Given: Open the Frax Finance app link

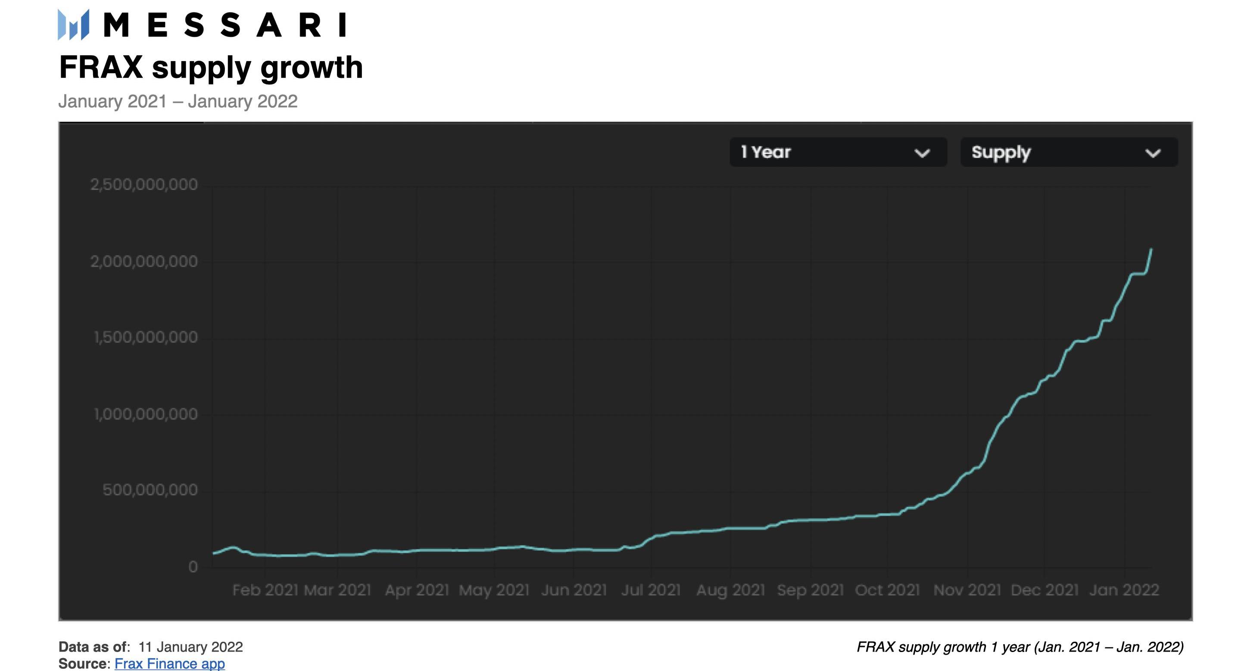Looking at the screenshot, I should 170,663.
